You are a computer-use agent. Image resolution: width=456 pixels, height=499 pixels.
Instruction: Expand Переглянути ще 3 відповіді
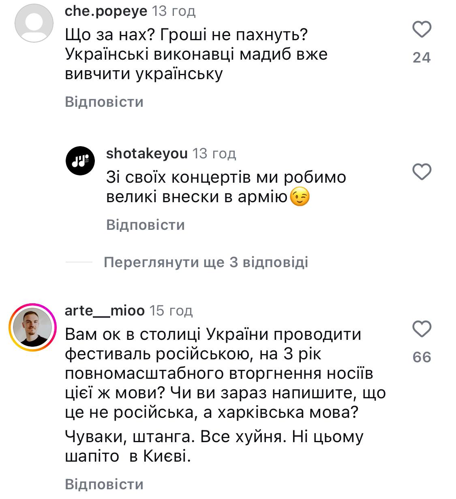click(x=206, y=262)
